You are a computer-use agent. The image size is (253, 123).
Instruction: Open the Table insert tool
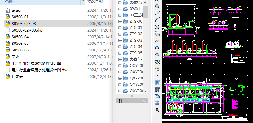point(157,103)
